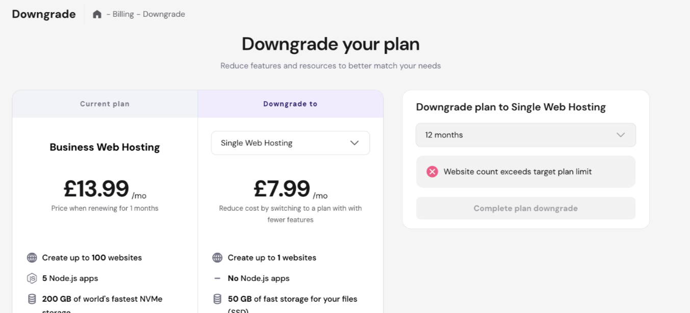The width and height of the screenshot is (690, 313).
Task: Click globe icon next to 100 websites
Action: pos(32,258)
